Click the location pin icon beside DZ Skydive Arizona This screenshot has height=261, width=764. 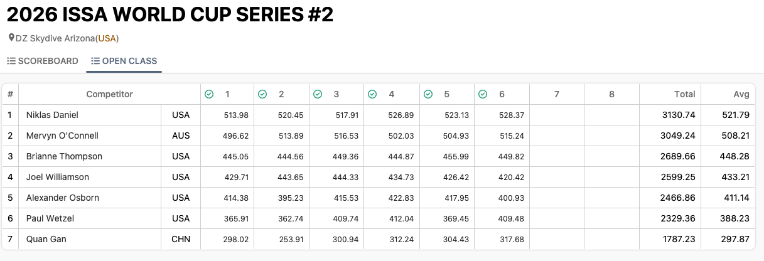[11, 38]
